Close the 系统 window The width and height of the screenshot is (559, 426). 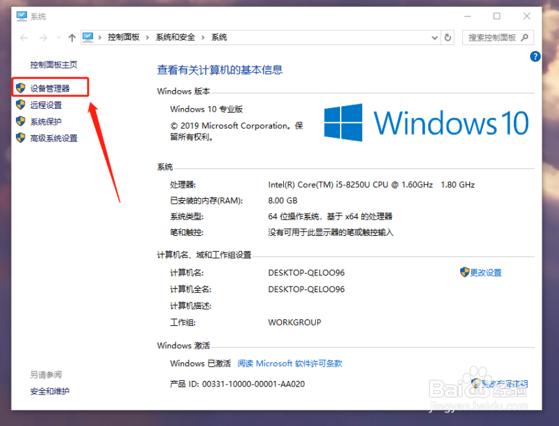point(527,16)
